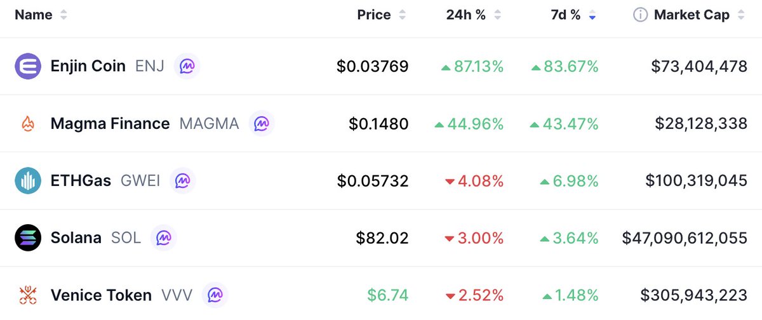Open community chat icon next to GWEI
762x320 pixels.
pyautogui.click(x=182, y=181)
